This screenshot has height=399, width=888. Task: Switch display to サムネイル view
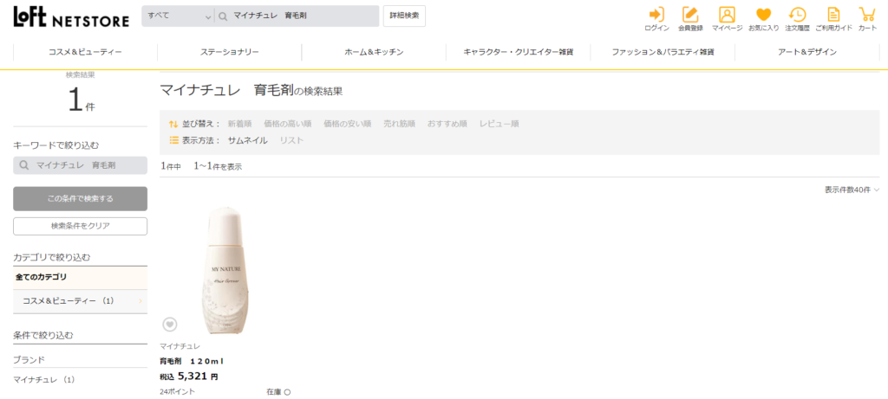[247, 141]
